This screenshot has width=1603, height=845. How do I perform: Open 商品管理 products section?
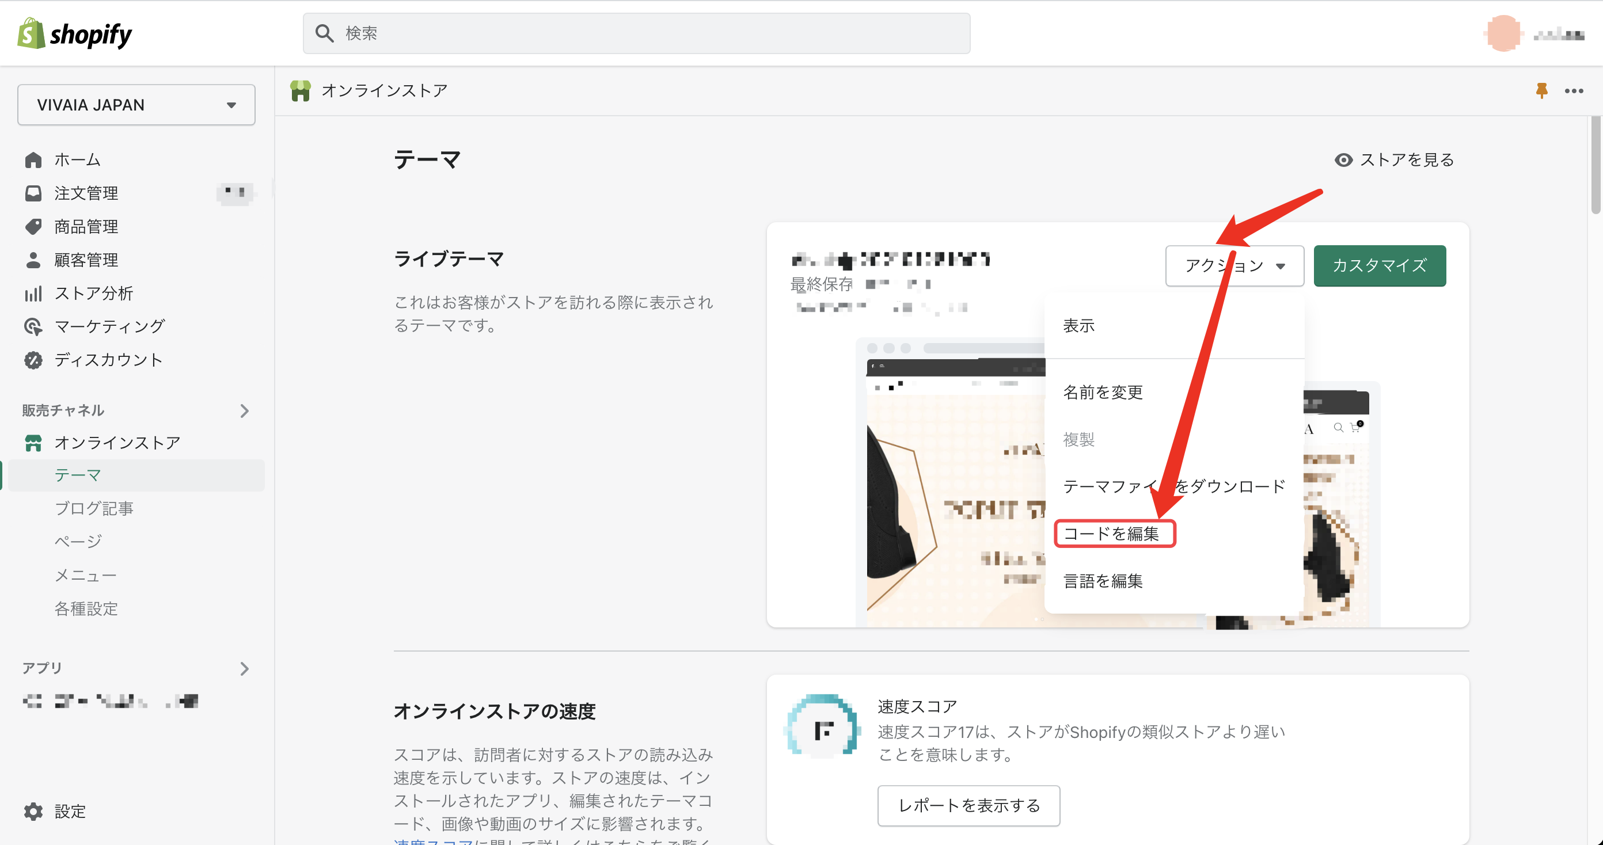tap(86, 226)
